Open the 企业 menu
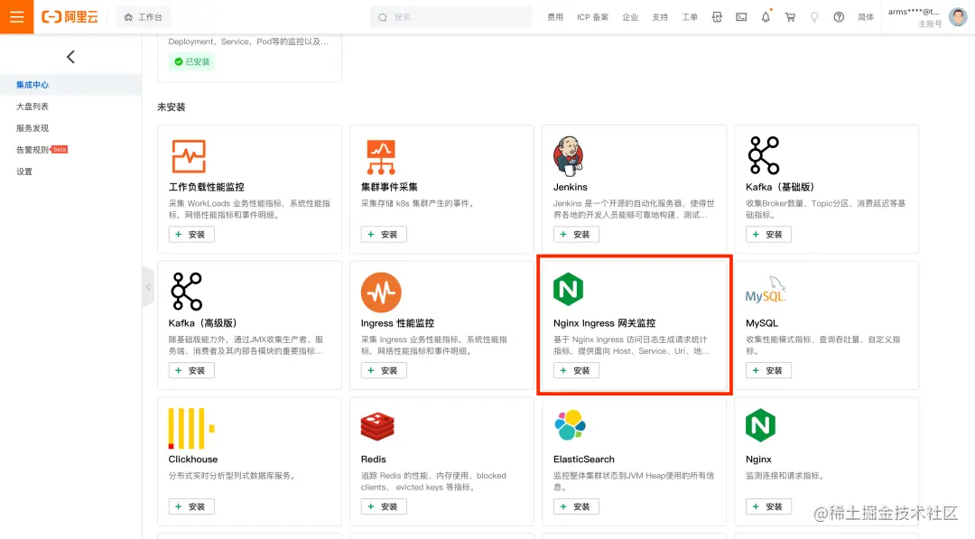The height and width of the screenshot is (539, 975). click(630, 17)
